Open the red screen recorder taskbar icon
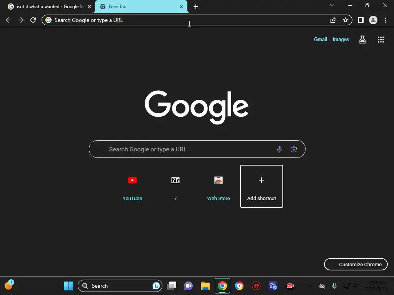 point(290,286)
